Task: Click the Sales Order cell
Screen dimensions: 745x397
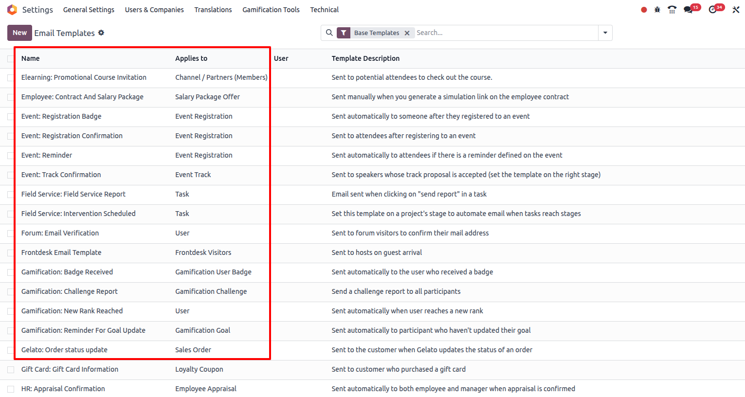Action: coord(193,350)
